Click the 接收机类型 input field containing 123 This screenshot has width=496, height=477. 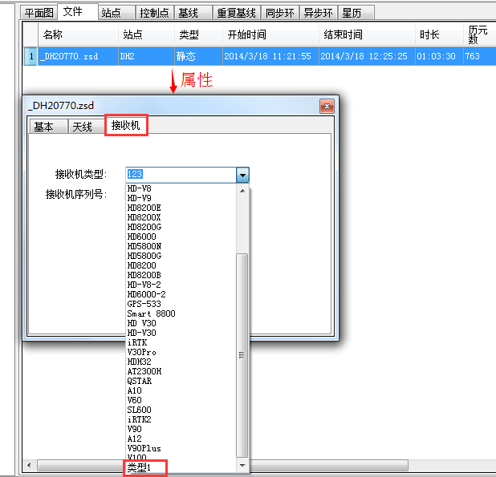pyautogui.click(x=181, y=175)
